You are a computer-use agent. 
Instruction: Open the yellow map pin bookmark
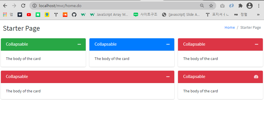(47, 15)
